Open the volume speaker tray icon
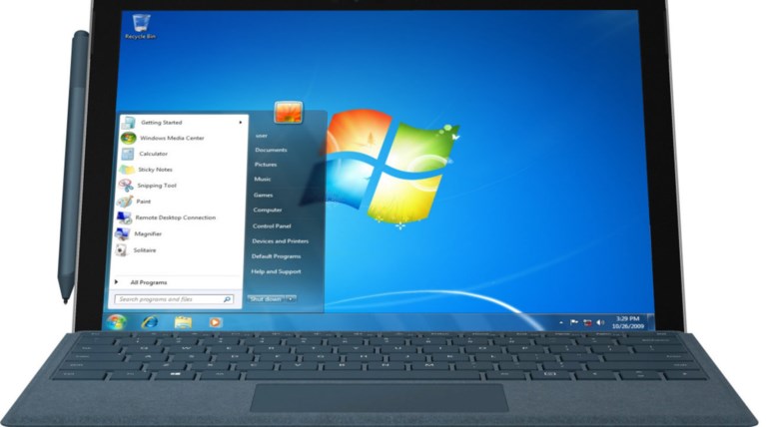766x427 pixels. click(600, 322)
